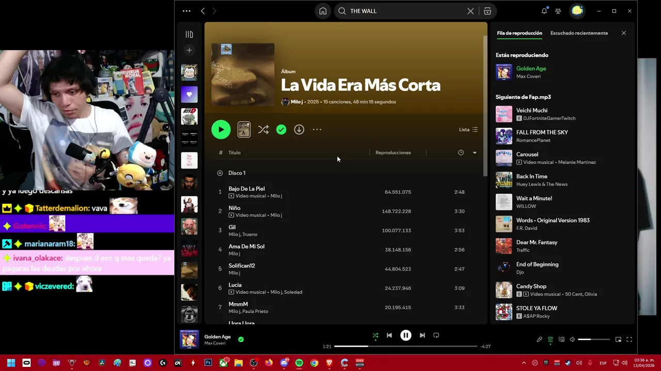This screenshot has width=661, height=371.
Task: Show hidden system tray icons
Action: [524, 363]
